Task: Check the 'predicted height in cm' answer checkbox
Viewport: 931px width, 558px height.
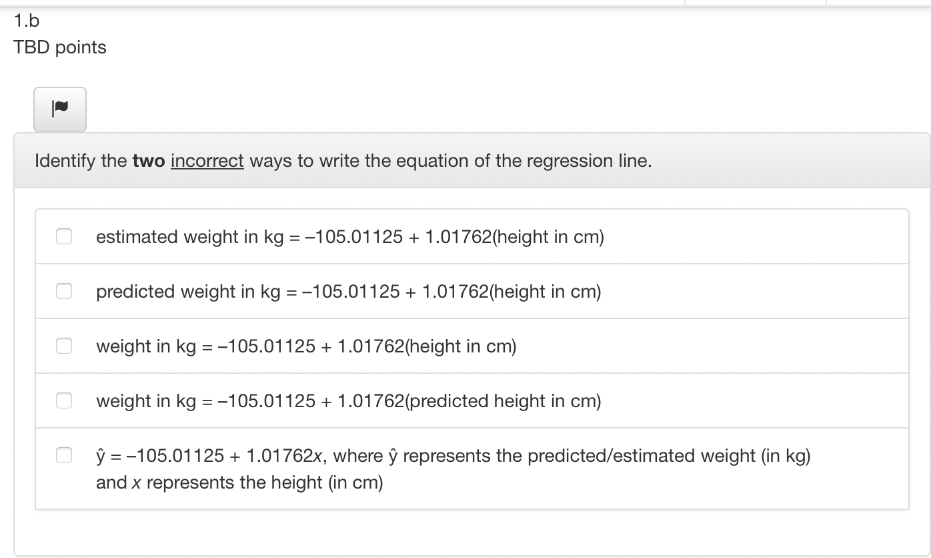Action: coord(64,400)
